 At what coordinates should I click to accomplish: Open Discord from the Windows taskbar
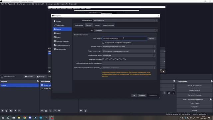30,118
